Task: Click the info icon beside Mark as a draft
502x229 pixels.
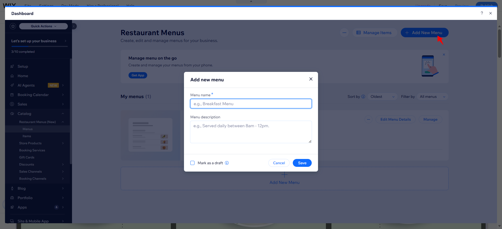Action: click(227, 163)
